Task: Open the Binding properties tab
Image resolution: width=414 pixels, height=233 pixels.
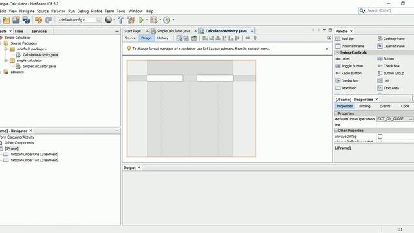Action: click(365, 106)
